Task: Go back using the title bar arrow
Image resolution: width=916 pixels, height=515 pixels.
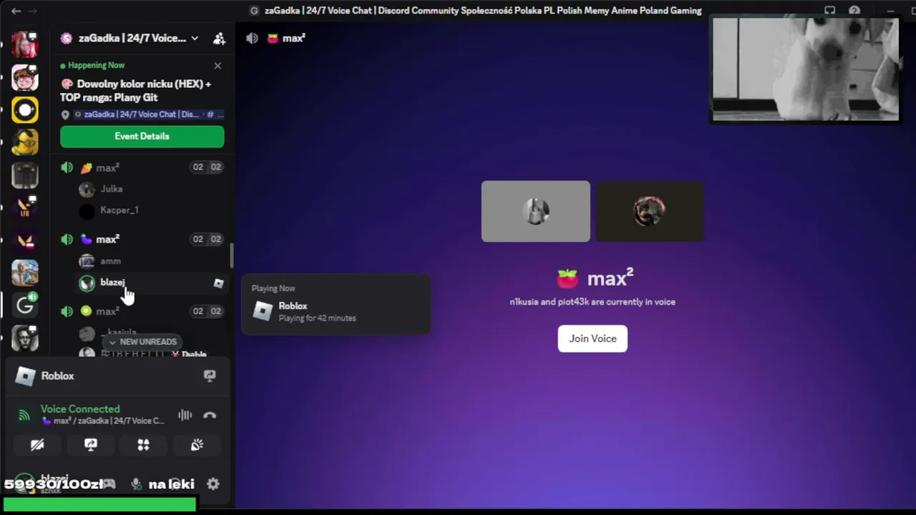Action: pos(16,11)
